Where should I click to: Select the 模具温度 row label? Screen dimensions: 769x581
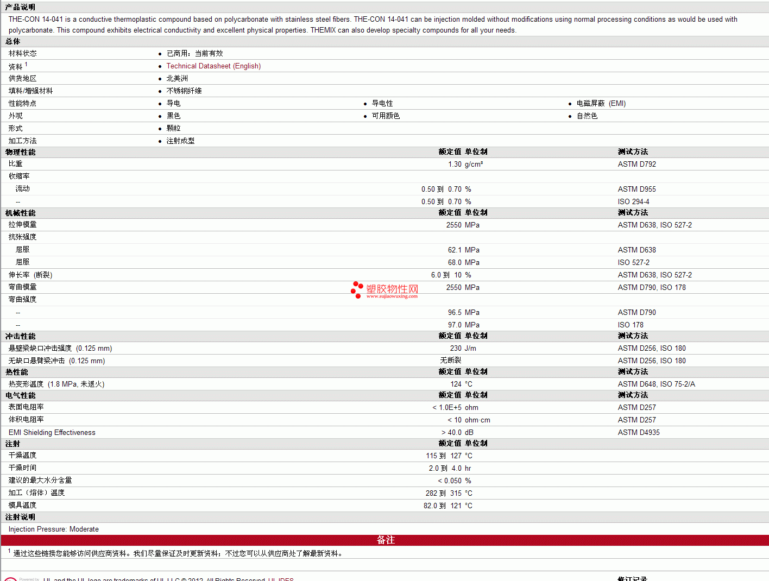[x=23, y=505]
